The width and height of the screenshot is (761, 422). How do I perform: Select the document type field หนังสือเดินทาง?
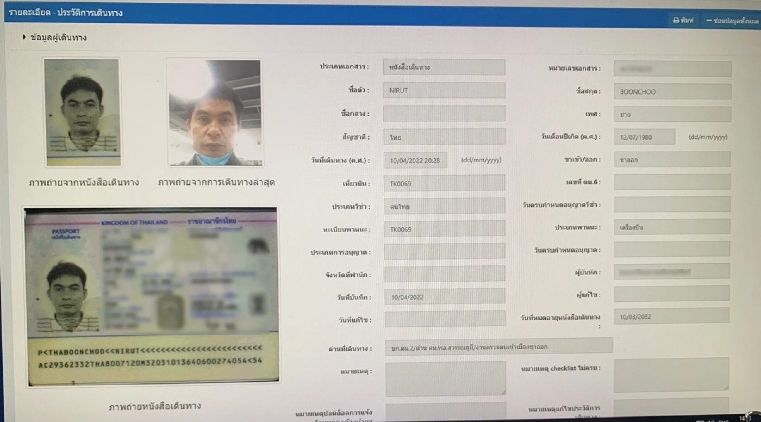point(444,67)
